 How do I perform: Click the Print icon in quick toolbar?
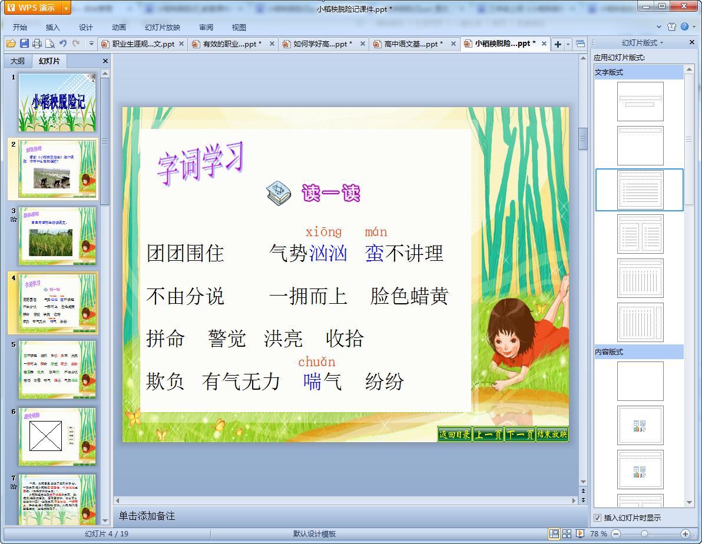pyautogui.click(x=37, y=44)
